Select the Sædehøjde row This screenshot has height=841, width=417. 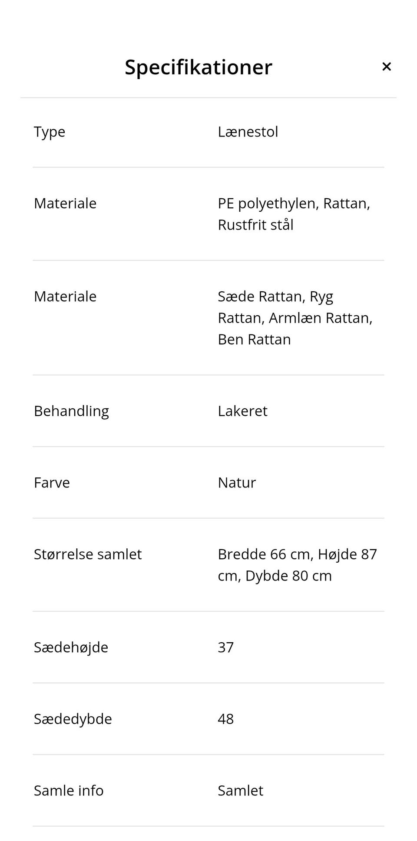[71, 647]
